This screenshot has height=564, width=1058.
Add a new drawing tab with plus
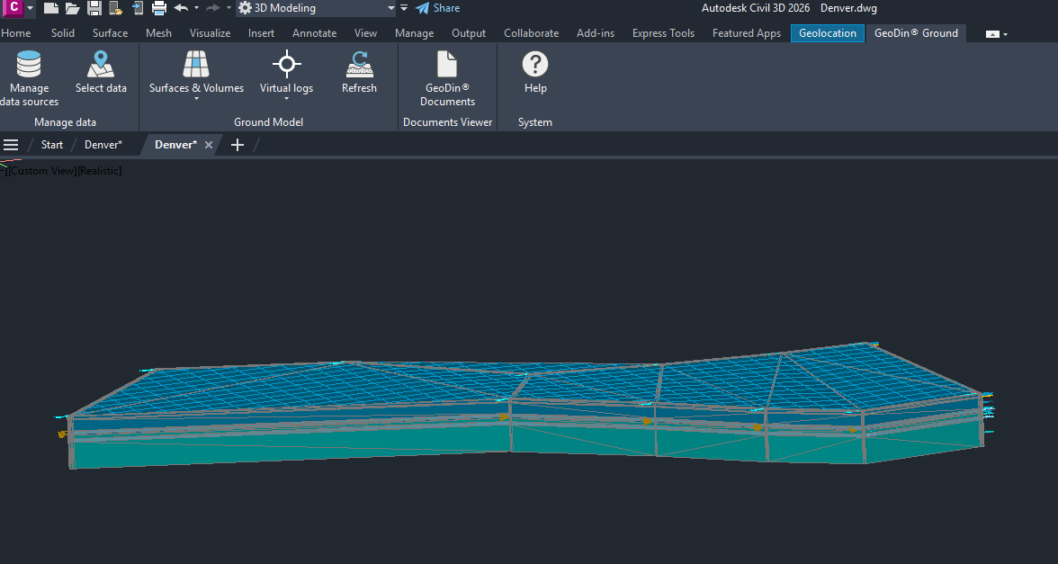tap(238, 144)
